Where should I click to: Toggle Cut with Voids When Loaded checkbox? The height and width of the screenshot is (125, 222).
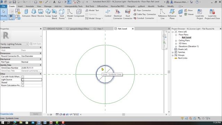click(23, 77)
